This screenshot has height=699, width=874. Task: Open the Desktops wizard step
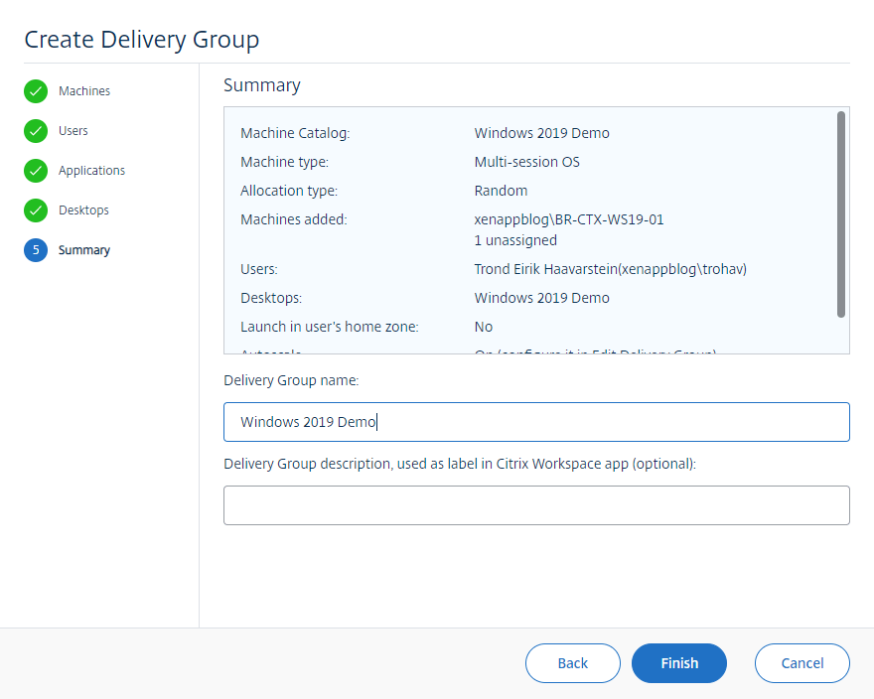pyautogui.click(x=83, y=210)
